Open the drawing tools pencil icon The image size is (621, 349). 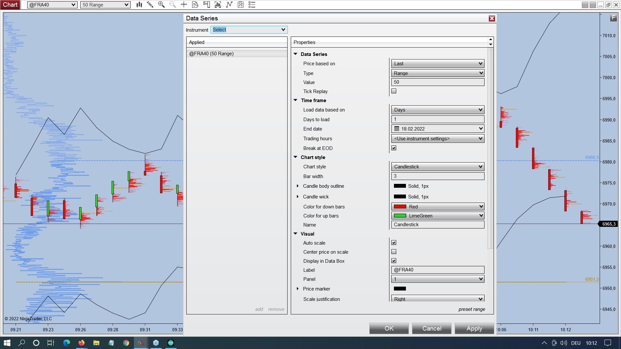coord(150,5)
